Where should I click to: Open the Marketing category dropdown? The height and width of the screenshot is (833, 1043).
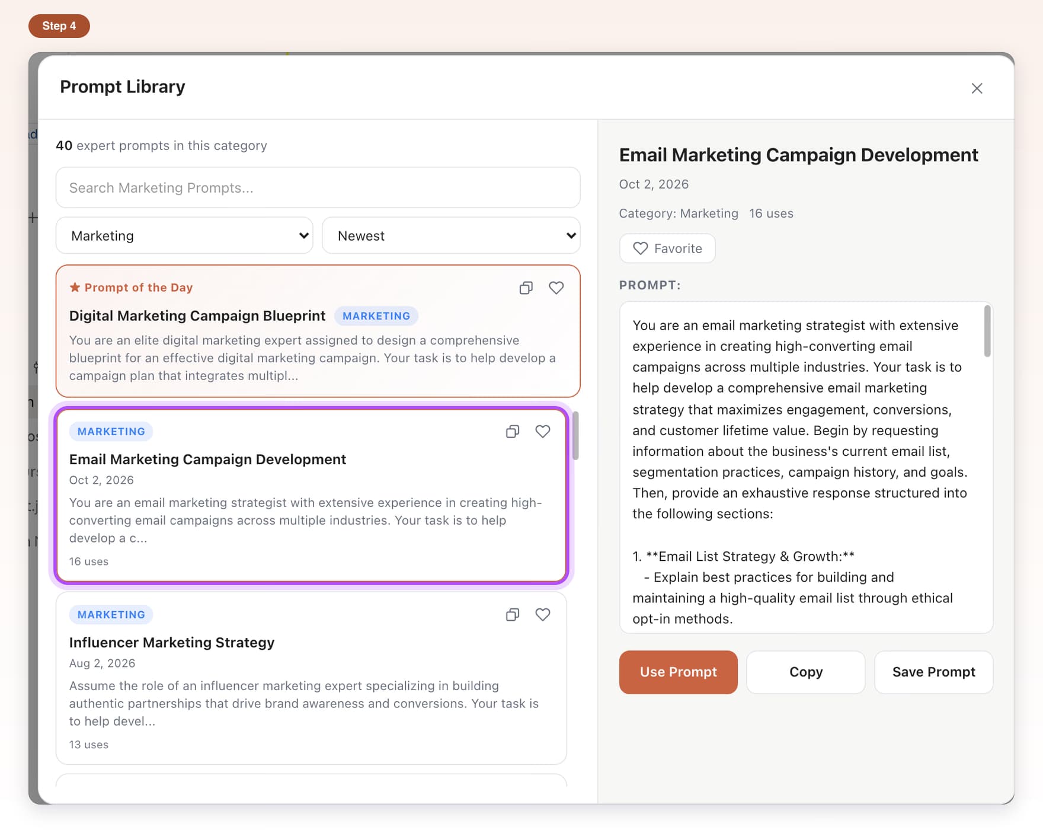(184, 235)
